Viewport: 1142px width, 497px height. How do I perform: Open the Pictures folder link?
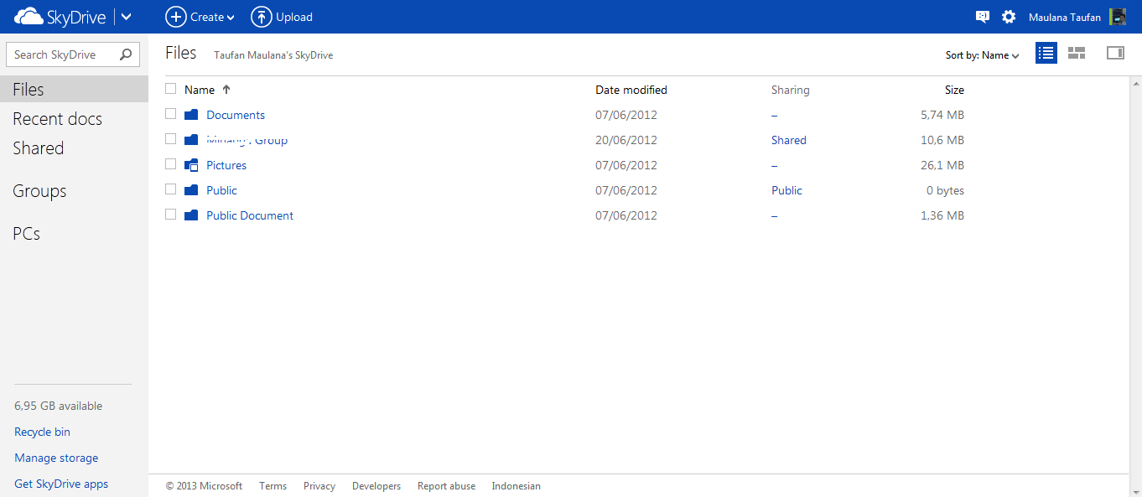(226, 165)
